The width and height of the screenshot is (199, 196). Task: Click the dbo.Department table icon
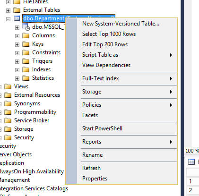coord(17,18)
